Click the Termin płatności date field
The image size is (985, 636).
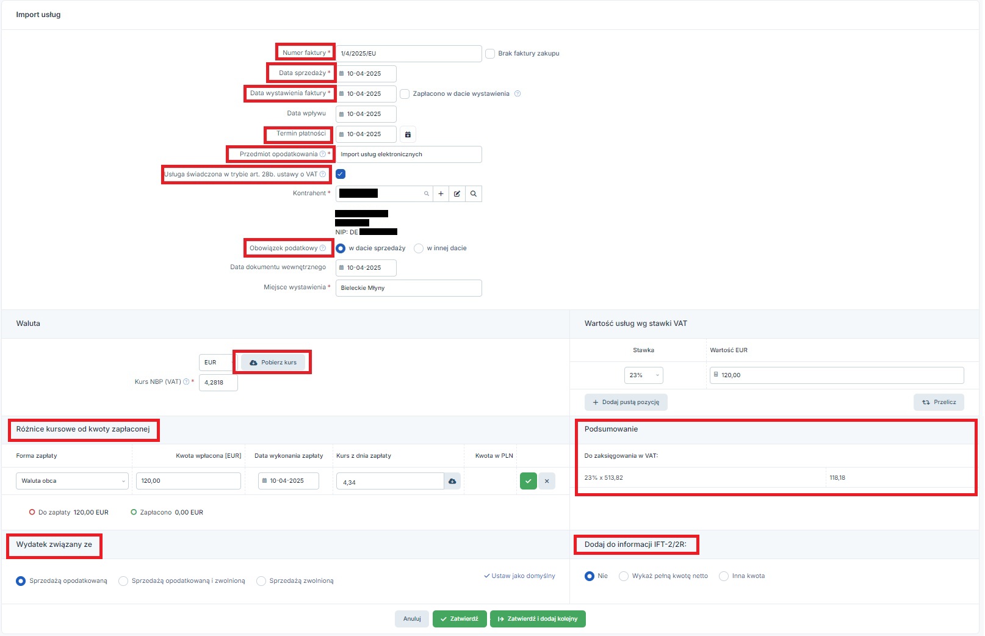[x=366, y=134]
